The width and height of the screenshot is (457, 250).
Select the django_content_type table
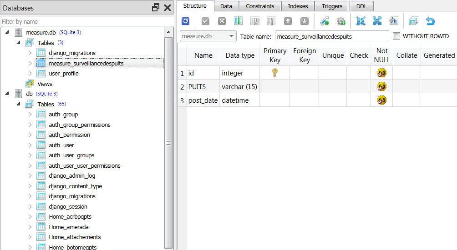pyautogui.click(x=75, y=186)
